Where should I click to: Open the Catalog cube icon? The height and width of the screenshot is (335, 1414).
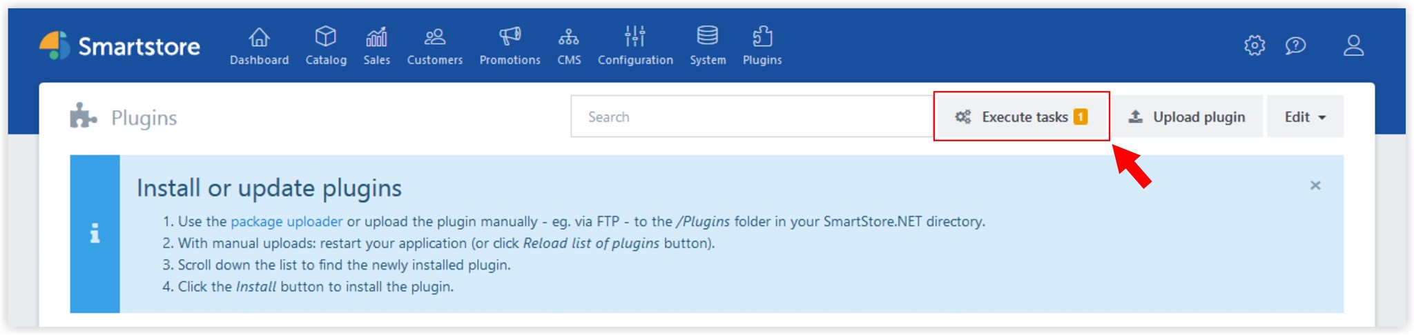pyautogui.click(x=326, y=36)
